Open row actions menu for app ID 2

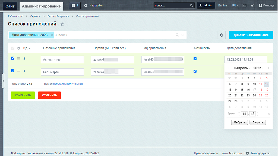click(x=19, y=58)
